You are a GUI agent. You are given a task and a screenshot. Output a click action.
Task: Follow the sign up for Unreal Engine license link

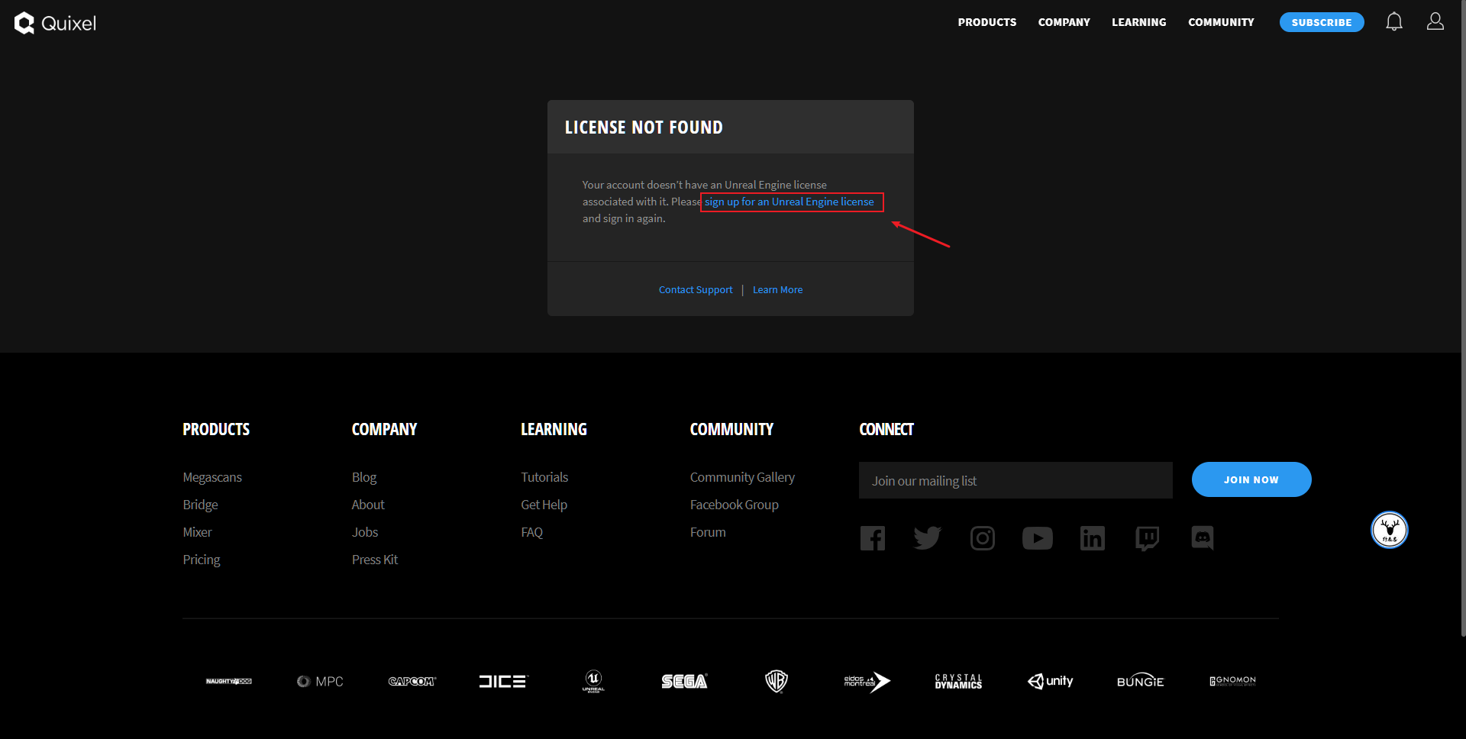pyautogui.click(x=790, y=202)
